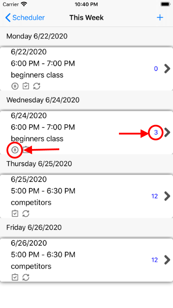Viewport: 173px width, 308px height.
Task: Tap the Wi-Fi status icon
Action: pos(24,4)
